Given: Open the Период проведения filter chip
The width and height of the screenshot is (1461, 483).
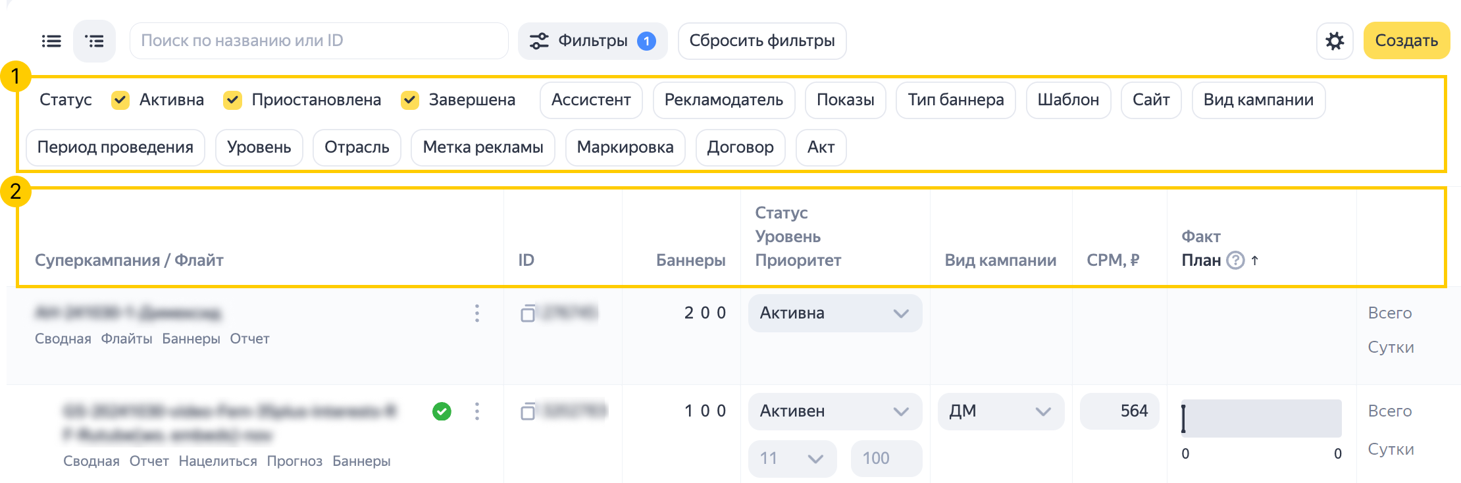Looking at the screenshot, I should (x=115, y=147).
